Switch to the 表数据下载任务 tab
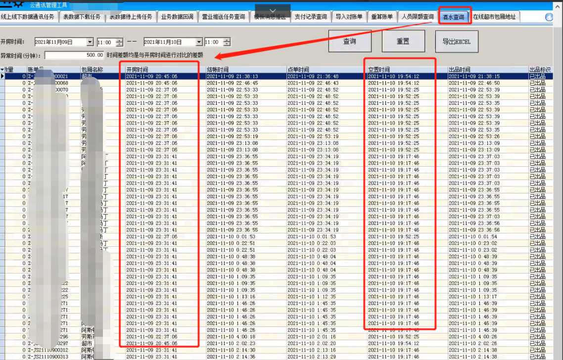Screen dimensions: 563x360 [x=82, y=17]
